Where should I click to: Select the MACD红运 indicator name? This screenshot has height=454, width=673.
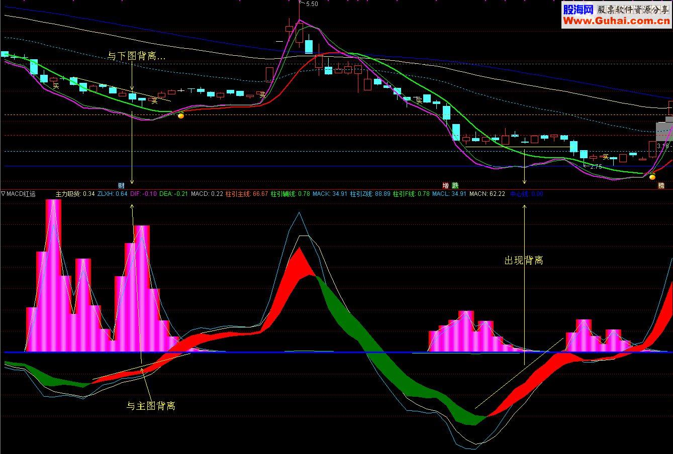coord(22,194)
